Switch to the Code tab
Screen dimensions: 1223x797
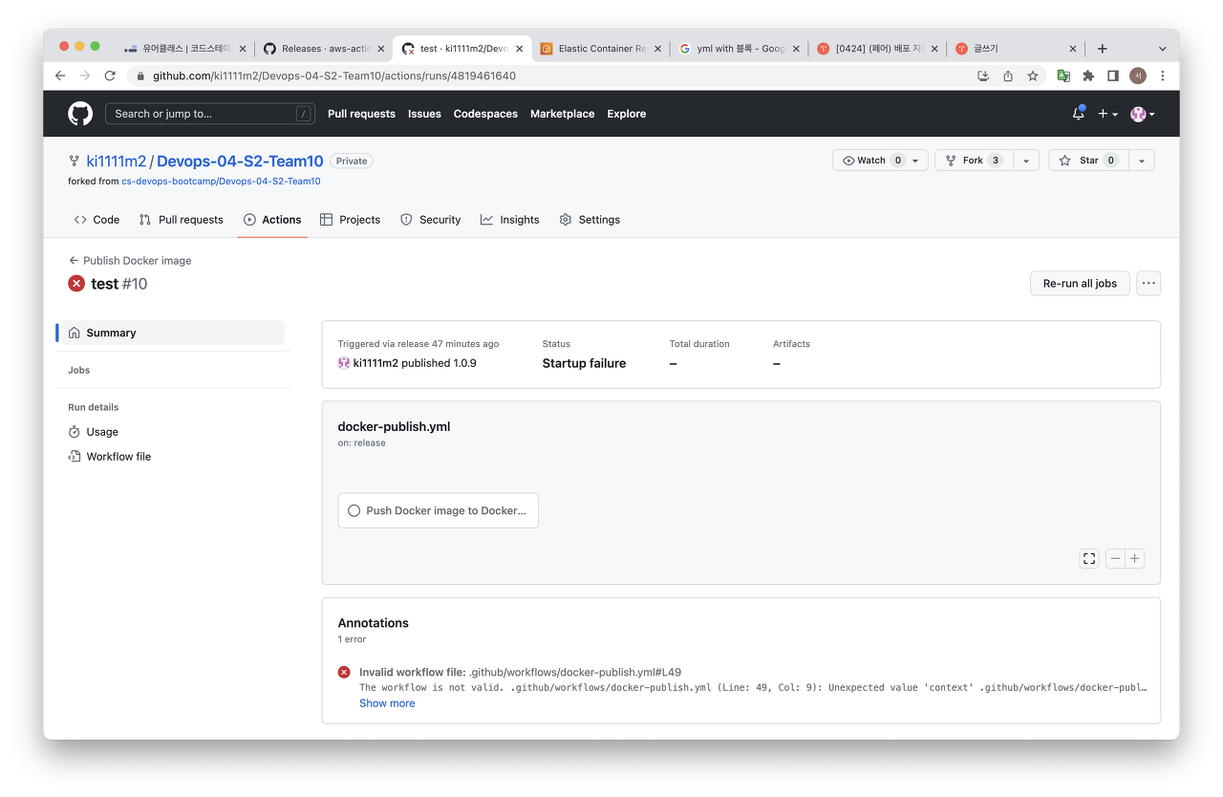pos(97,220)
